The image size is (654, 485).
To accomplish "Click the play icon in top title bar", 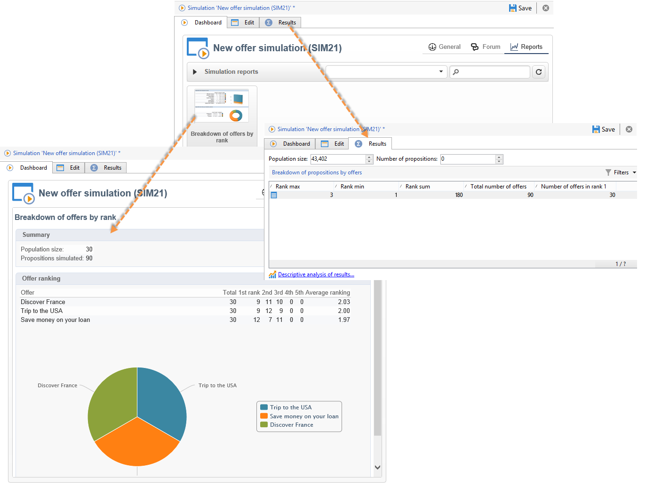I will point(182,8).
